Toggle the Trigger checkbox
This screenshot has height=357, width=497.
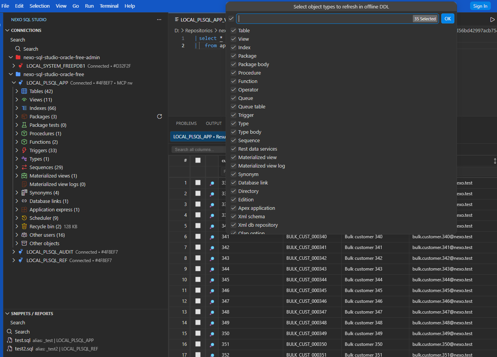[x=233, y=115]
